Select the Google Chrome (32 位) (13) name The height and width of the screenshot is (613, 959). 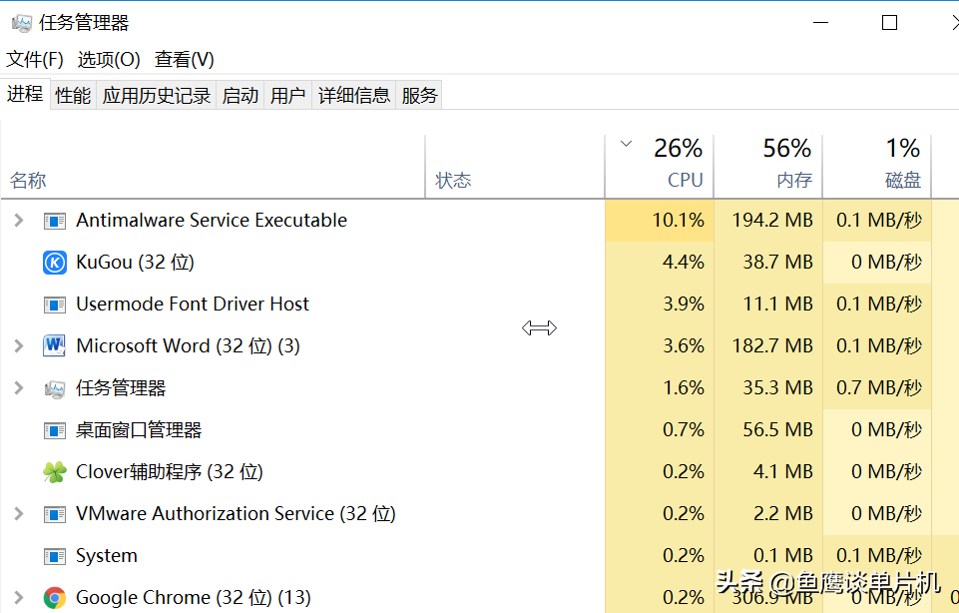194,598
